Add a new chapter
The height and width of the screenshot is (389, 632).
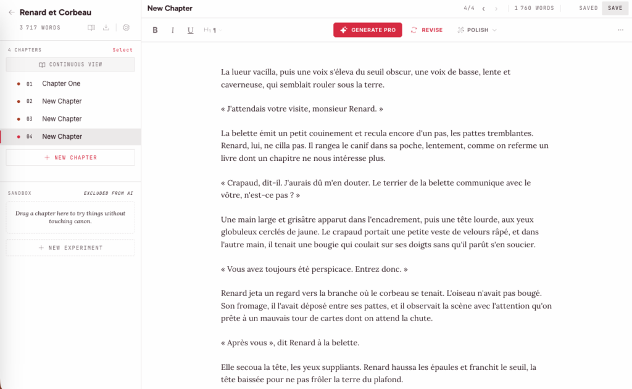(x=70, y=157)
